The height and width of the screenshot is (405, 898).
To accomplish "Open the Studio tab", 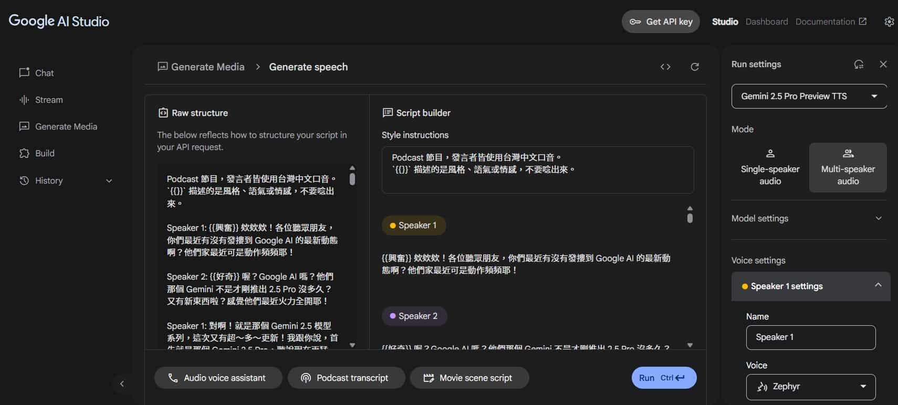I will click(725, 22).
